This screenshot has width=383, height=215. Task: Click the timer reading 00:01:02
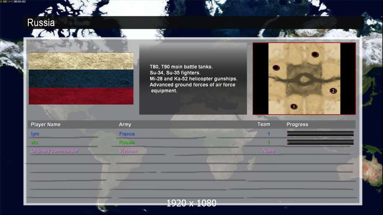(20, 1)
